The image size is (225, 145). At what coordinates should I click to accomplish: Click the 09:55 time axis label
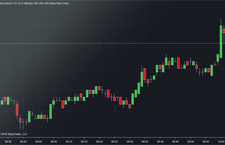pos(206,141)
